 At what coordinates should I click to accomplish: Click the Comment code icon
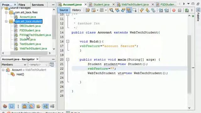click(x=187, y=10)
